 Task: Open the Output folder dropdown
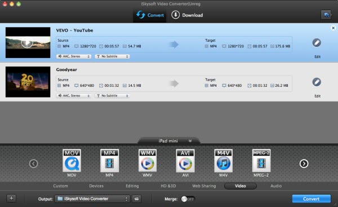92,199
